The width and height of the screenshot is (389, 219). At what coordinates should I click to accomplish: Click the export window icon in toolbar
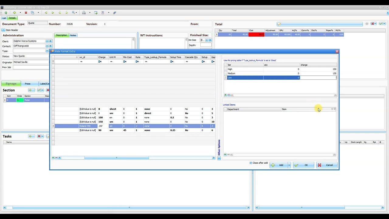point(96,13)
